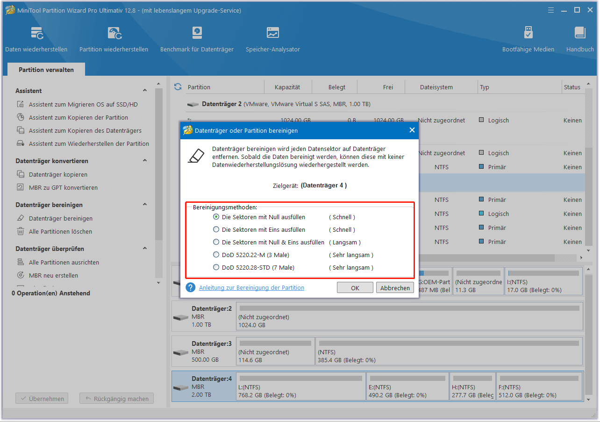
Task: Select DoD 5220.28-STD (7 Male) method
Action: click(x=216, y=267)
